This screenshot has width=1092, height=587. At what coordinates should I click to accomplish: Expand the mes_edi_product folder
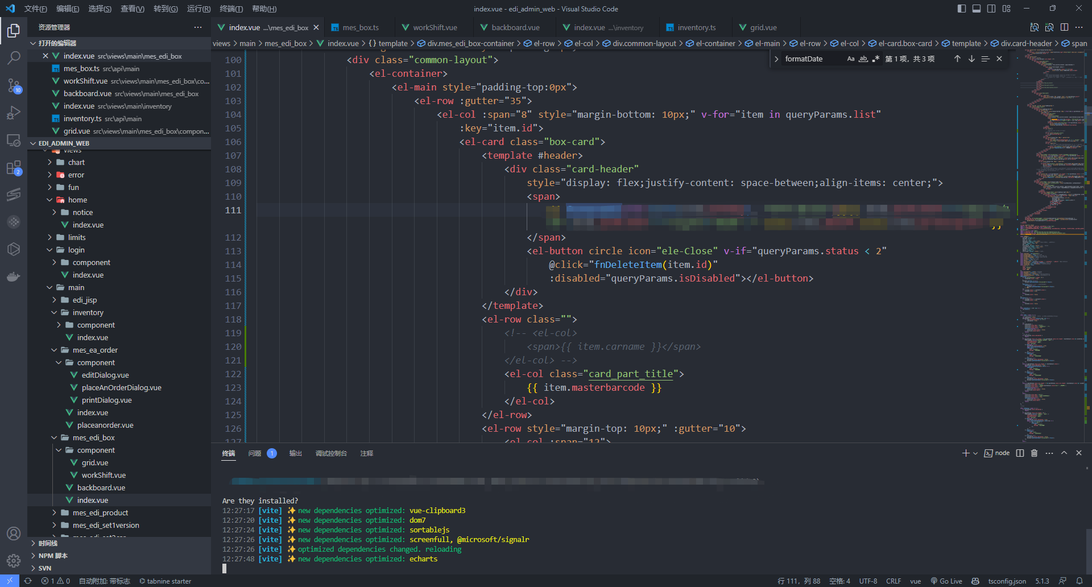tap(100, 512)
